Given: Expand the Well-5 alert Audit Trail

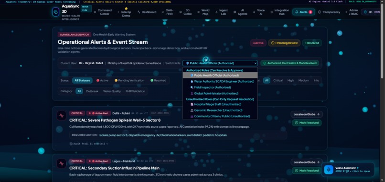Looking at the screenshot, I should pos(89,144).
